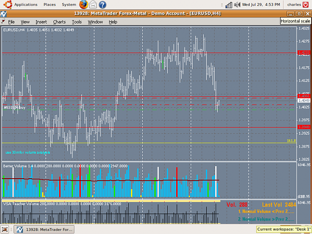
Task: Open the Places menu
Action: coord(49,4)
